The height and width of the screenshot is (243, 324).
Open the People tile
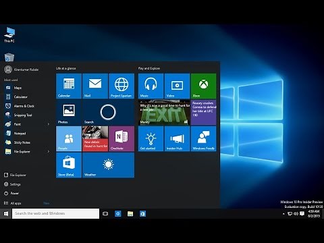click(69, 138)
